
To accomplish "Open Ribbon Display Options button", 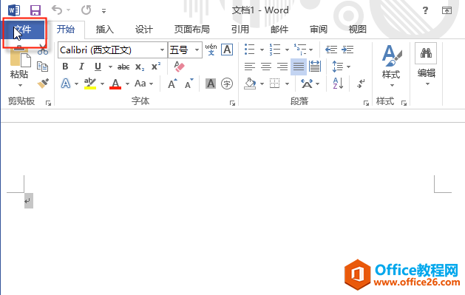I will [x=447, y=10].
